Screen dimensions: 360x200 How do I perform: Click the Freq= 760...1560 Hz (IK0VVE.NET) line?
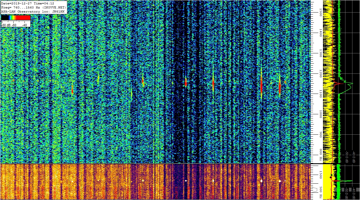click(34, 7)
